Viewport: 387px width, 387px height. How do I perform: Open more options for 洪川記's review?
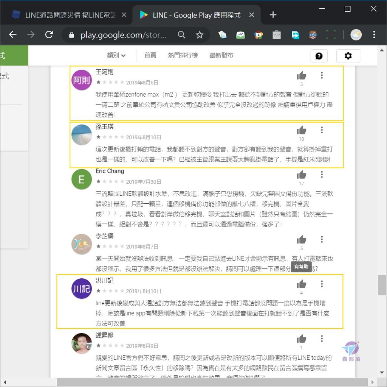coord(322,284)
